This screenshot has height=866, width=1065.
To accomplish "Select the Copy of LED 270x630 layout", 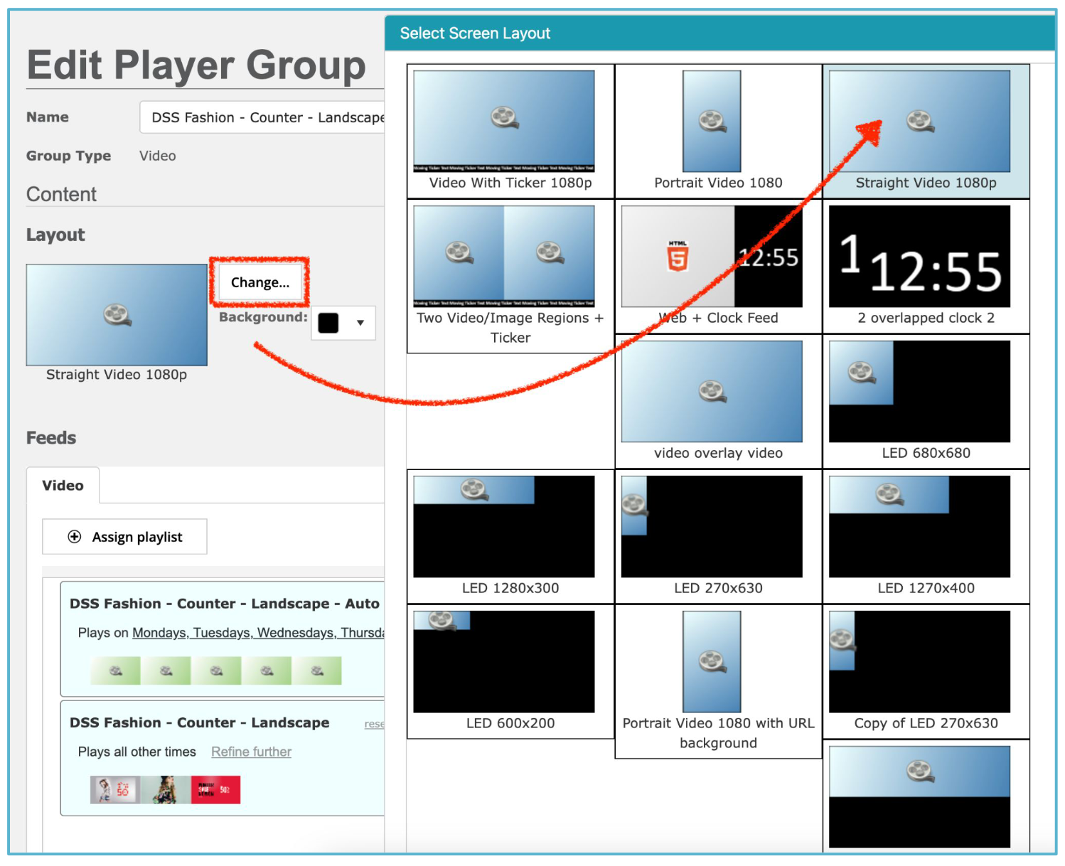I will click(926, 671).
